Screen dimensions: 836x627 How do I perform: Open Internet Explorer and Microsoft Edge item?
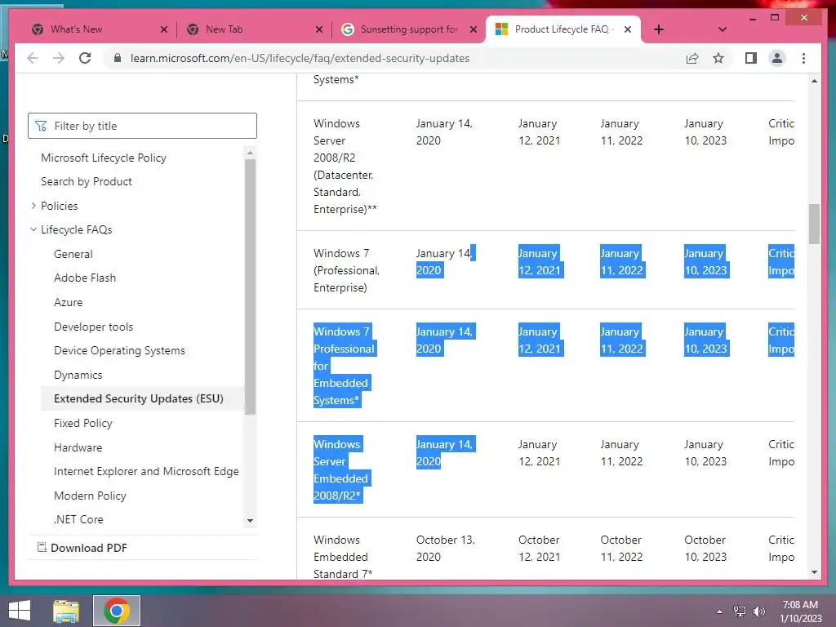click(146, 471)
